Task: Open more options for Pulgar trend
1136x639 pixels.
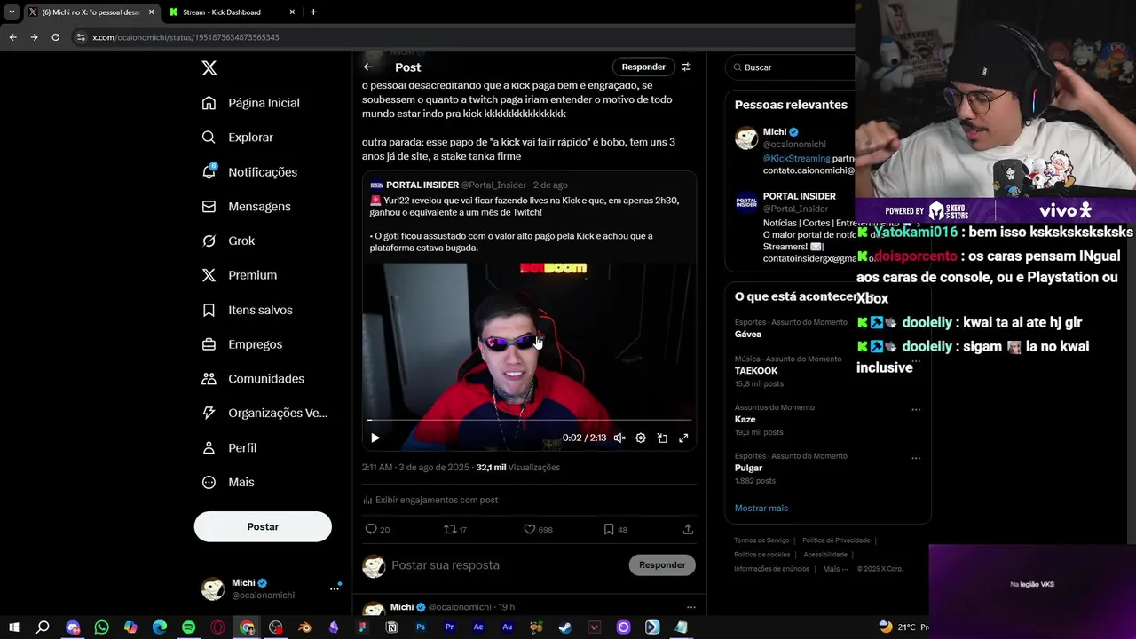Action: (916, 458)
